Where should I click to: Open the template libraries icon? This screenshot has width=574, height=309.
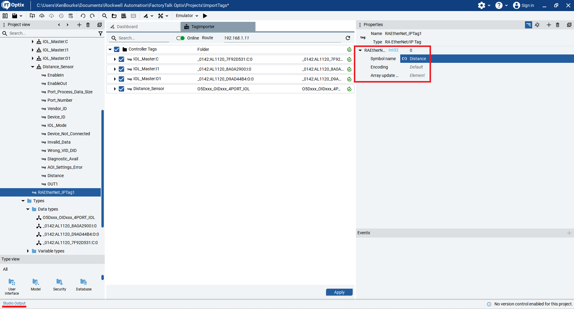pyautogui.click(x=124, y=16)
